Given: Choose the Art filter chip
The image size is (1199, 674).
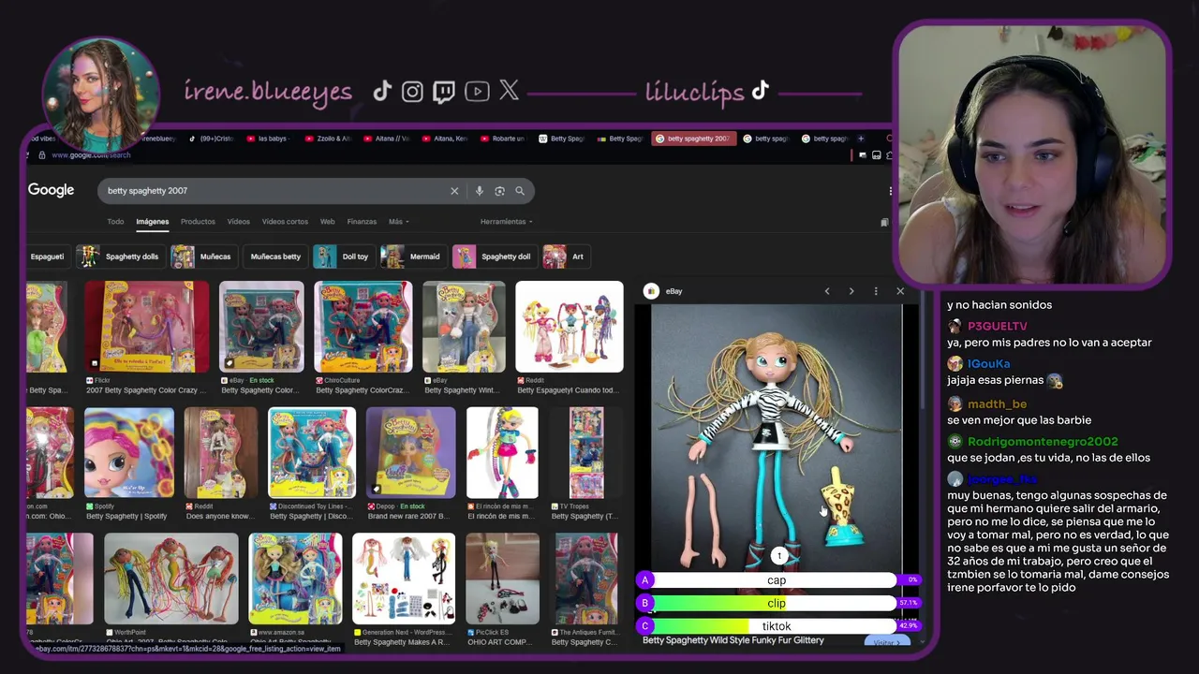Looking at the screenshot, I should (567, 256).
